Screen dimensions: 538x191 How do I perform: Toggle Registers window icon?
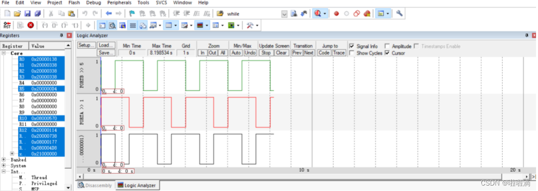coord(133,25)
